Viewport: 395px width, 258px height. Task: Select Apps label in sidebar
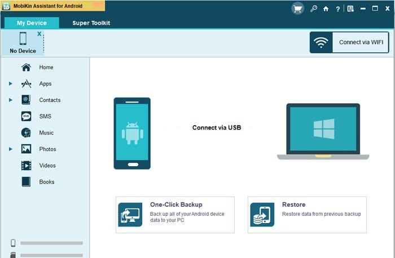click(45, 84)
